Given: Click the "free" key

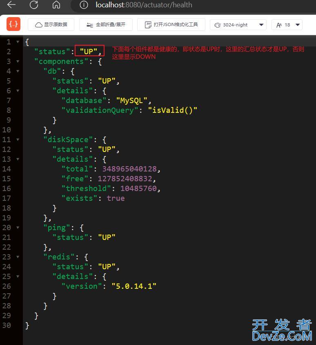Looking at the screenshot, I should pos(75,178).
